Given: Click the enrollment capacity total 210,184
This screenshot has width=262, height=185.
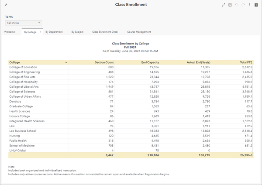Looking at the screenshot, I should [153, 155].
